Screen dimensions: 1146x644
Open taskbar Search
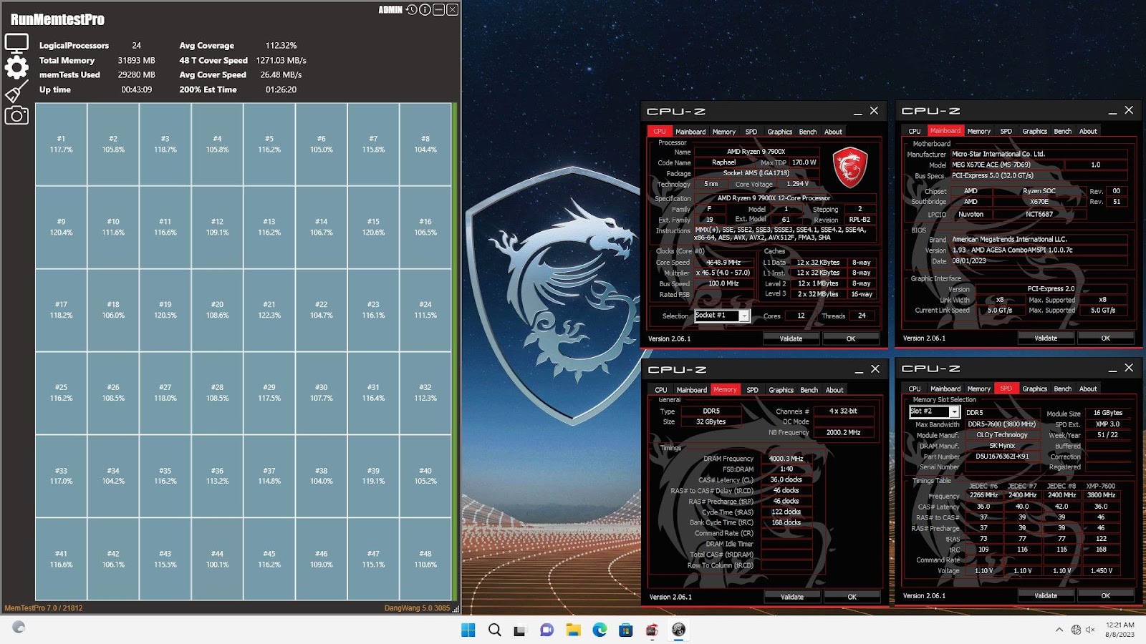coord(494,630)
